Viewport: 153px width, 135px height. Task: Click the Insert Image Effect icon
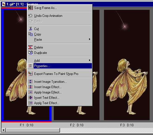pos(31,87)
